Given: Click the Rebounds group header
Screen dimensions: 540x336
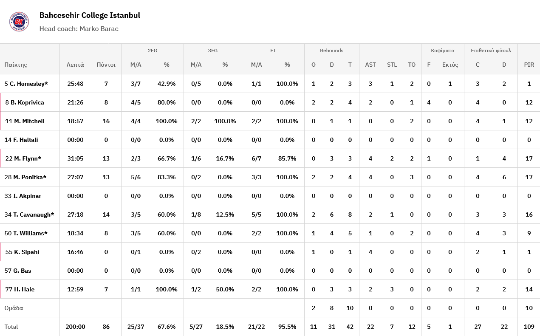Looking at the screenshot, I should point(331,51).
